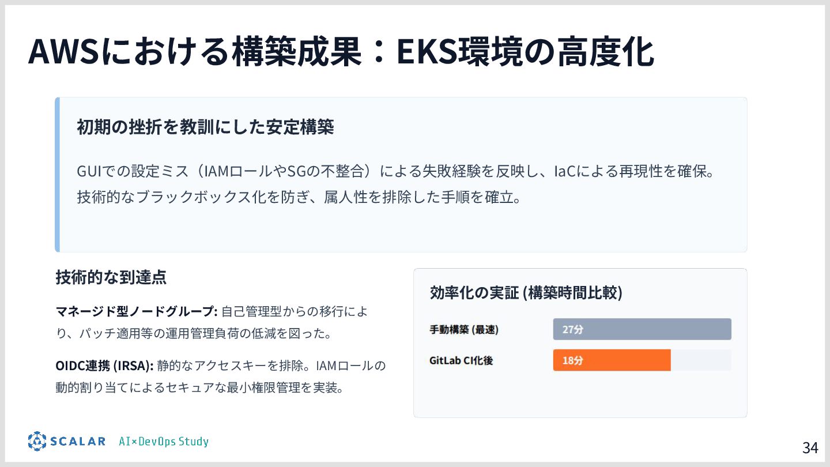
Task: Click the 初期の挫折を教訓にした安定構築 heading
Action: coord(206,127)
